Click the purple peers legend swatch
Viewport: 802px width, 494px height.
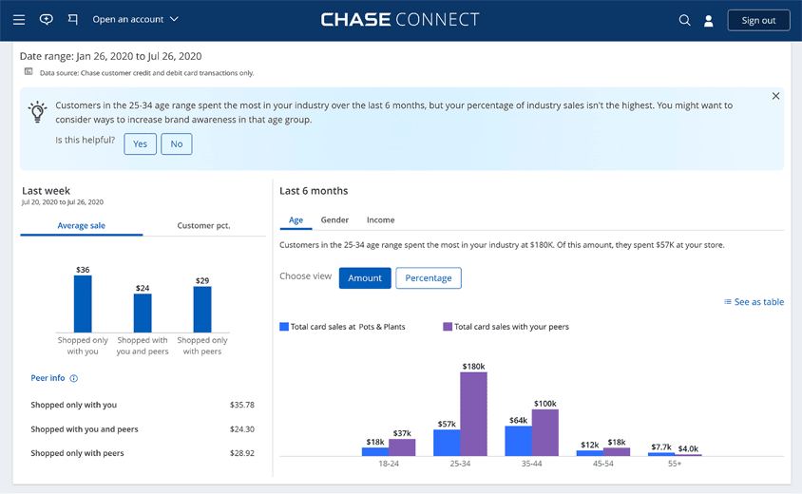click(448, 326)
